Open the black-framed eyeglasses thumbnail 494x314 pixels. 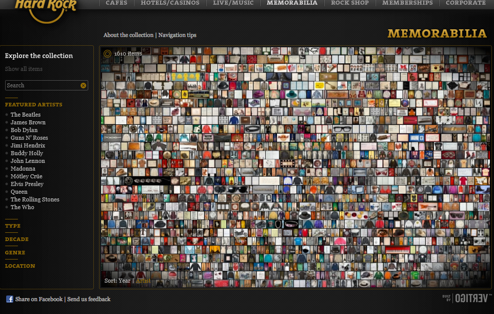342,129
